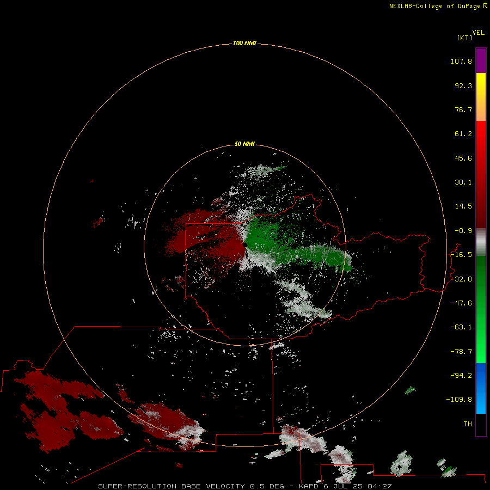
Task: Click the black radar site dot at center
Action: point(246,245)
